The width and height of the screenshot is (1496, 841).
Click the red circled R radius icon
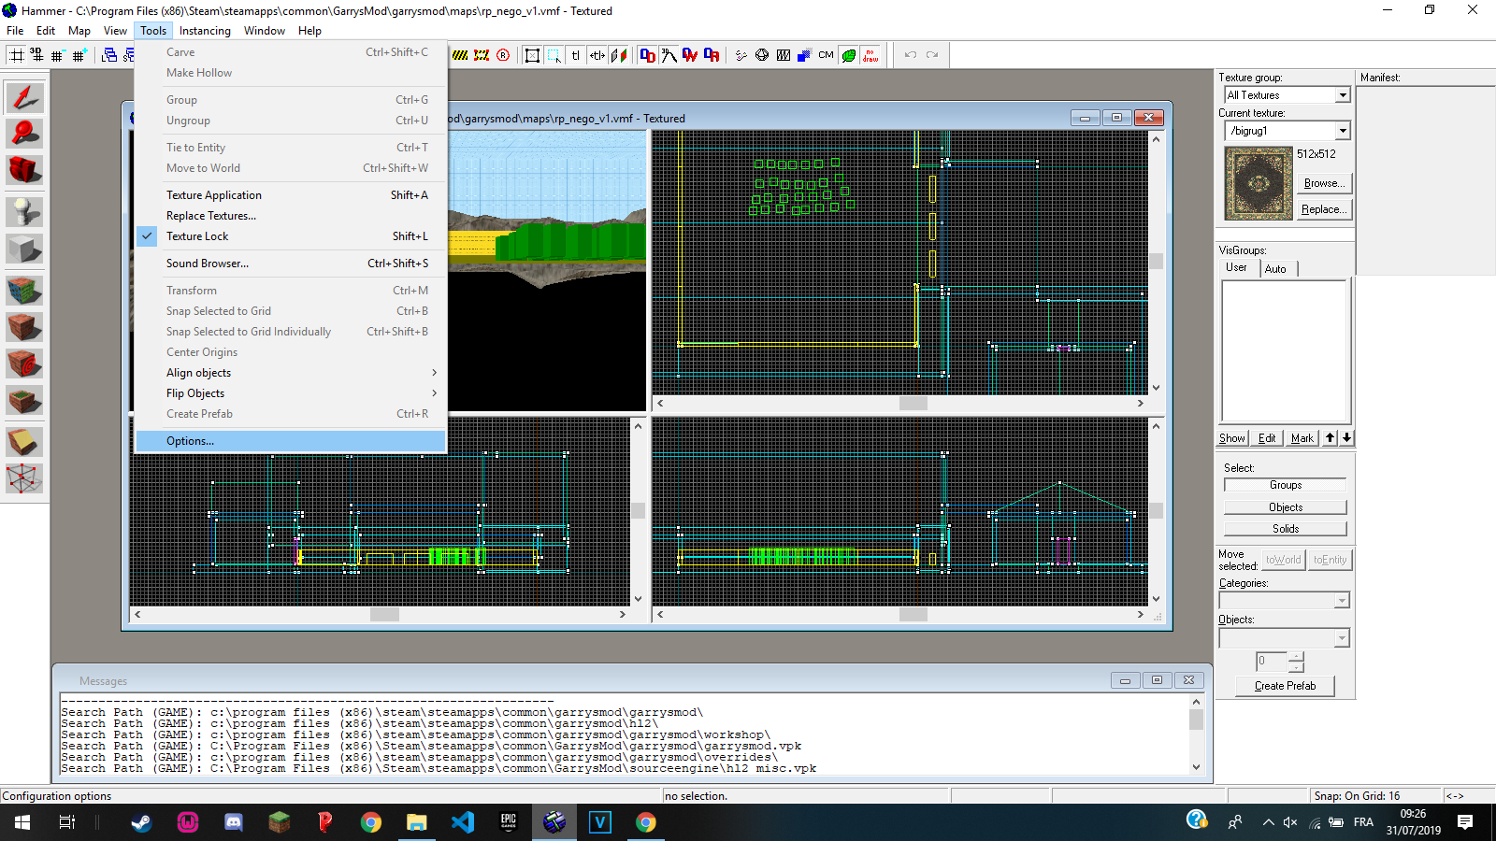[503, 55]
